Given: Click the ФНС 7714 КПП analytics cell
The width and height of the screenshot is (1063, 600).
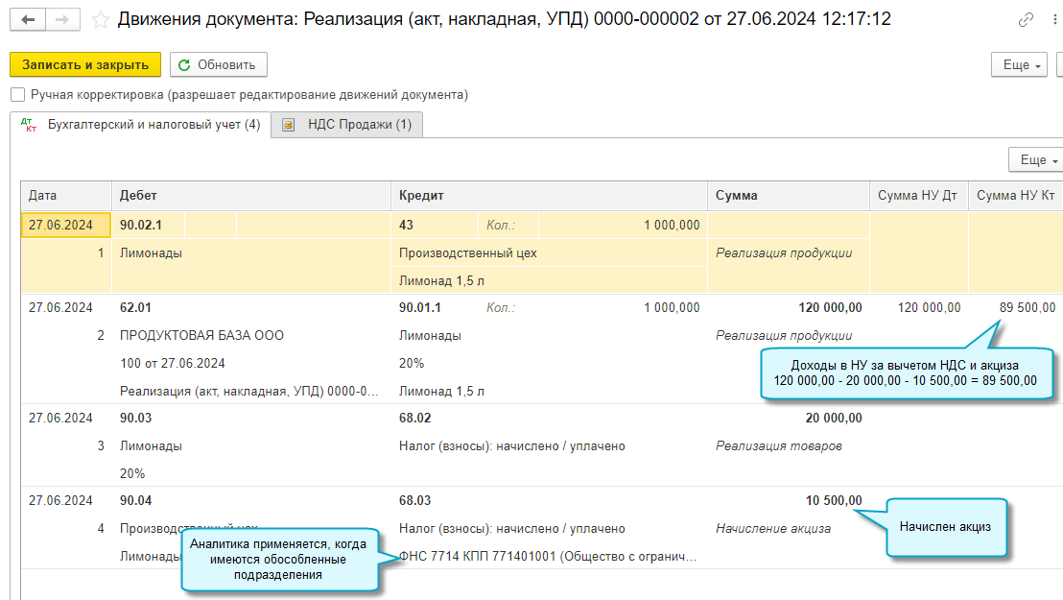Looking at the screenshot, I should point(548,556).
